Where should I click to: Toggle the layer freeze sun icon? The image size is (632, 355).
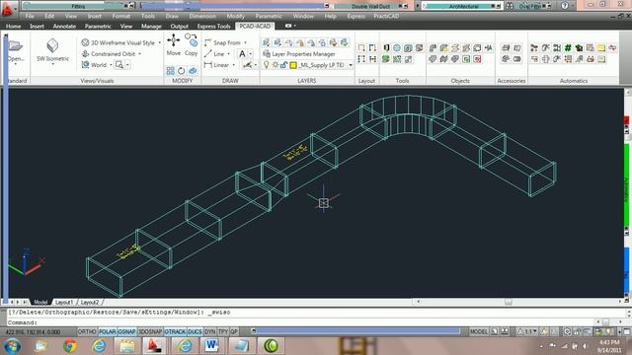point(276,65)
